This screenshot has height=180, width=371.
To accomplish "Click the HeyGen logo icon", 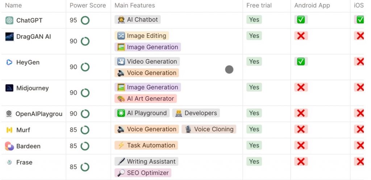I will [x=9, y=62].
